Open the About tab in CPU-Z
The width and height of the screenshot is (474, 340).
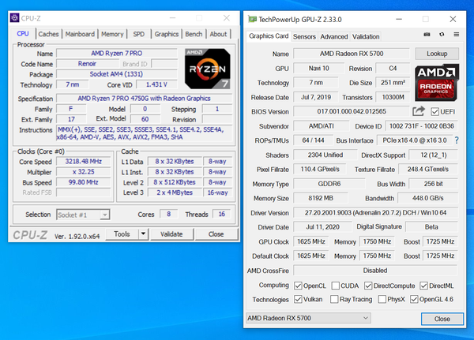coord(218,34)
